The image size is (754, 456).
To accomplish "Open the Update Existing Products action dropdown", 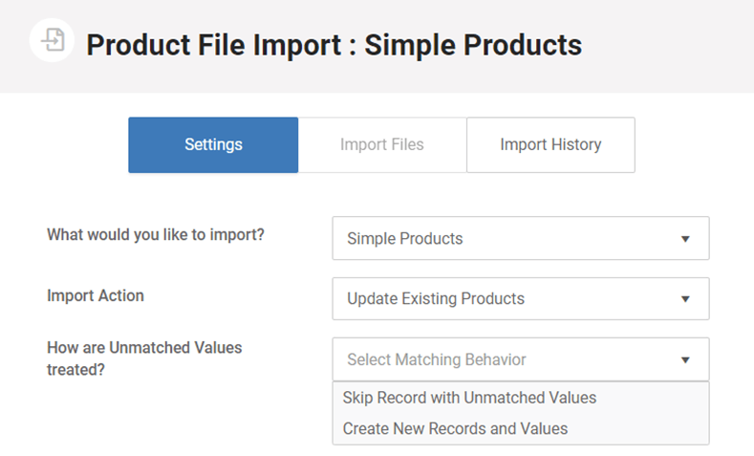I will pos(521,298).
